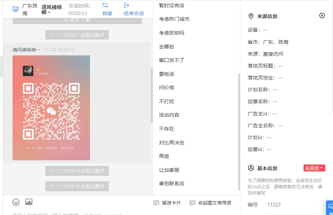
Task: Click the 15:29:19 访客已离开 system notice
Action: (x=77, y=186)
